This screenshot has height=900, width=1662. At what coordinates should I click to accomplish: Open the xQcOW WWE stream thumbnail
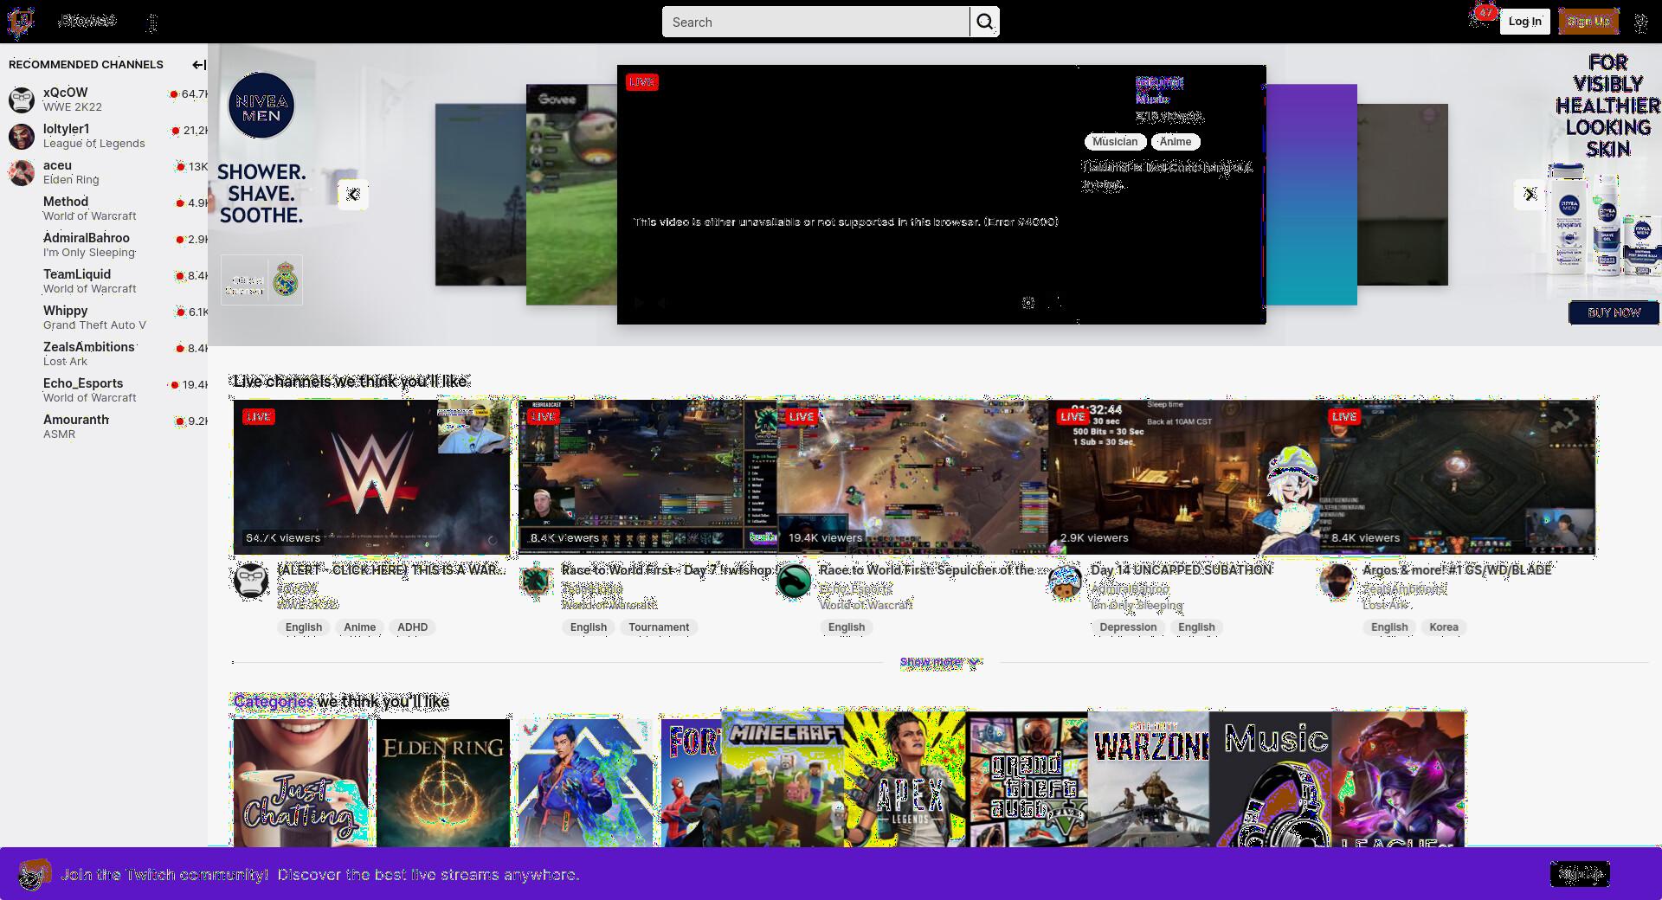click(x=371, y=477)
